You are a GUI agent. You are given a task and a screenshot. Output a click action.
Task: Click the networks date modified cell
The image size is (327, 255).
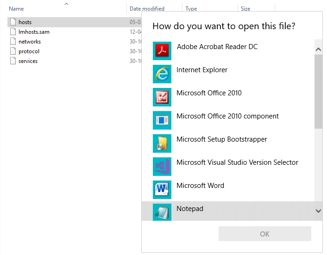point(136,42)
